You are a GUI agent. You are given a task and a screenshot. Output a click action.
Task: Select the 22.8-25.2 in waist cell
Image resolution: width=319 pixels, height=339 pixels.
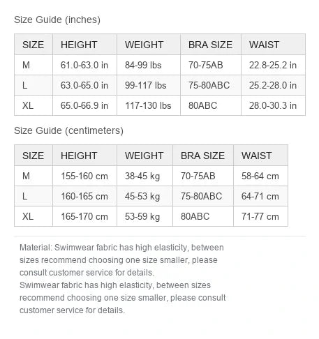(273, 65)
